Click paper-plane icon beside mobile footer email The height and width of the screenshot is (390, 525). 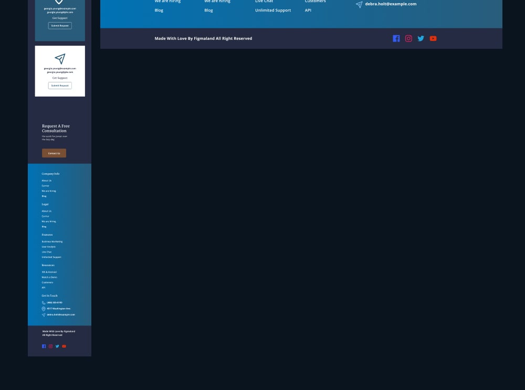click(44, 315)
